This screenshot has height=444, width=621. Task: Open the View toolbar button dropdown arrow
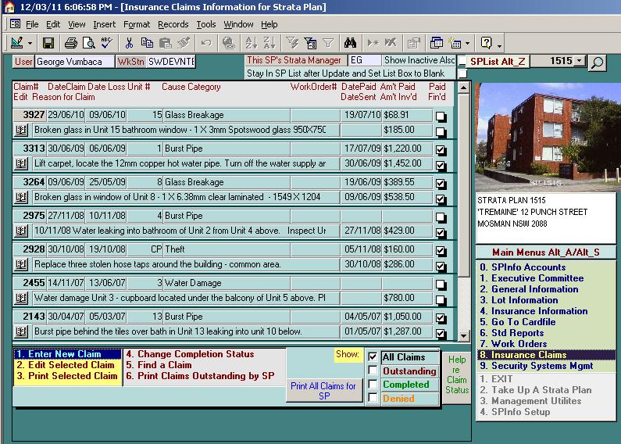(x=30, y=44)
